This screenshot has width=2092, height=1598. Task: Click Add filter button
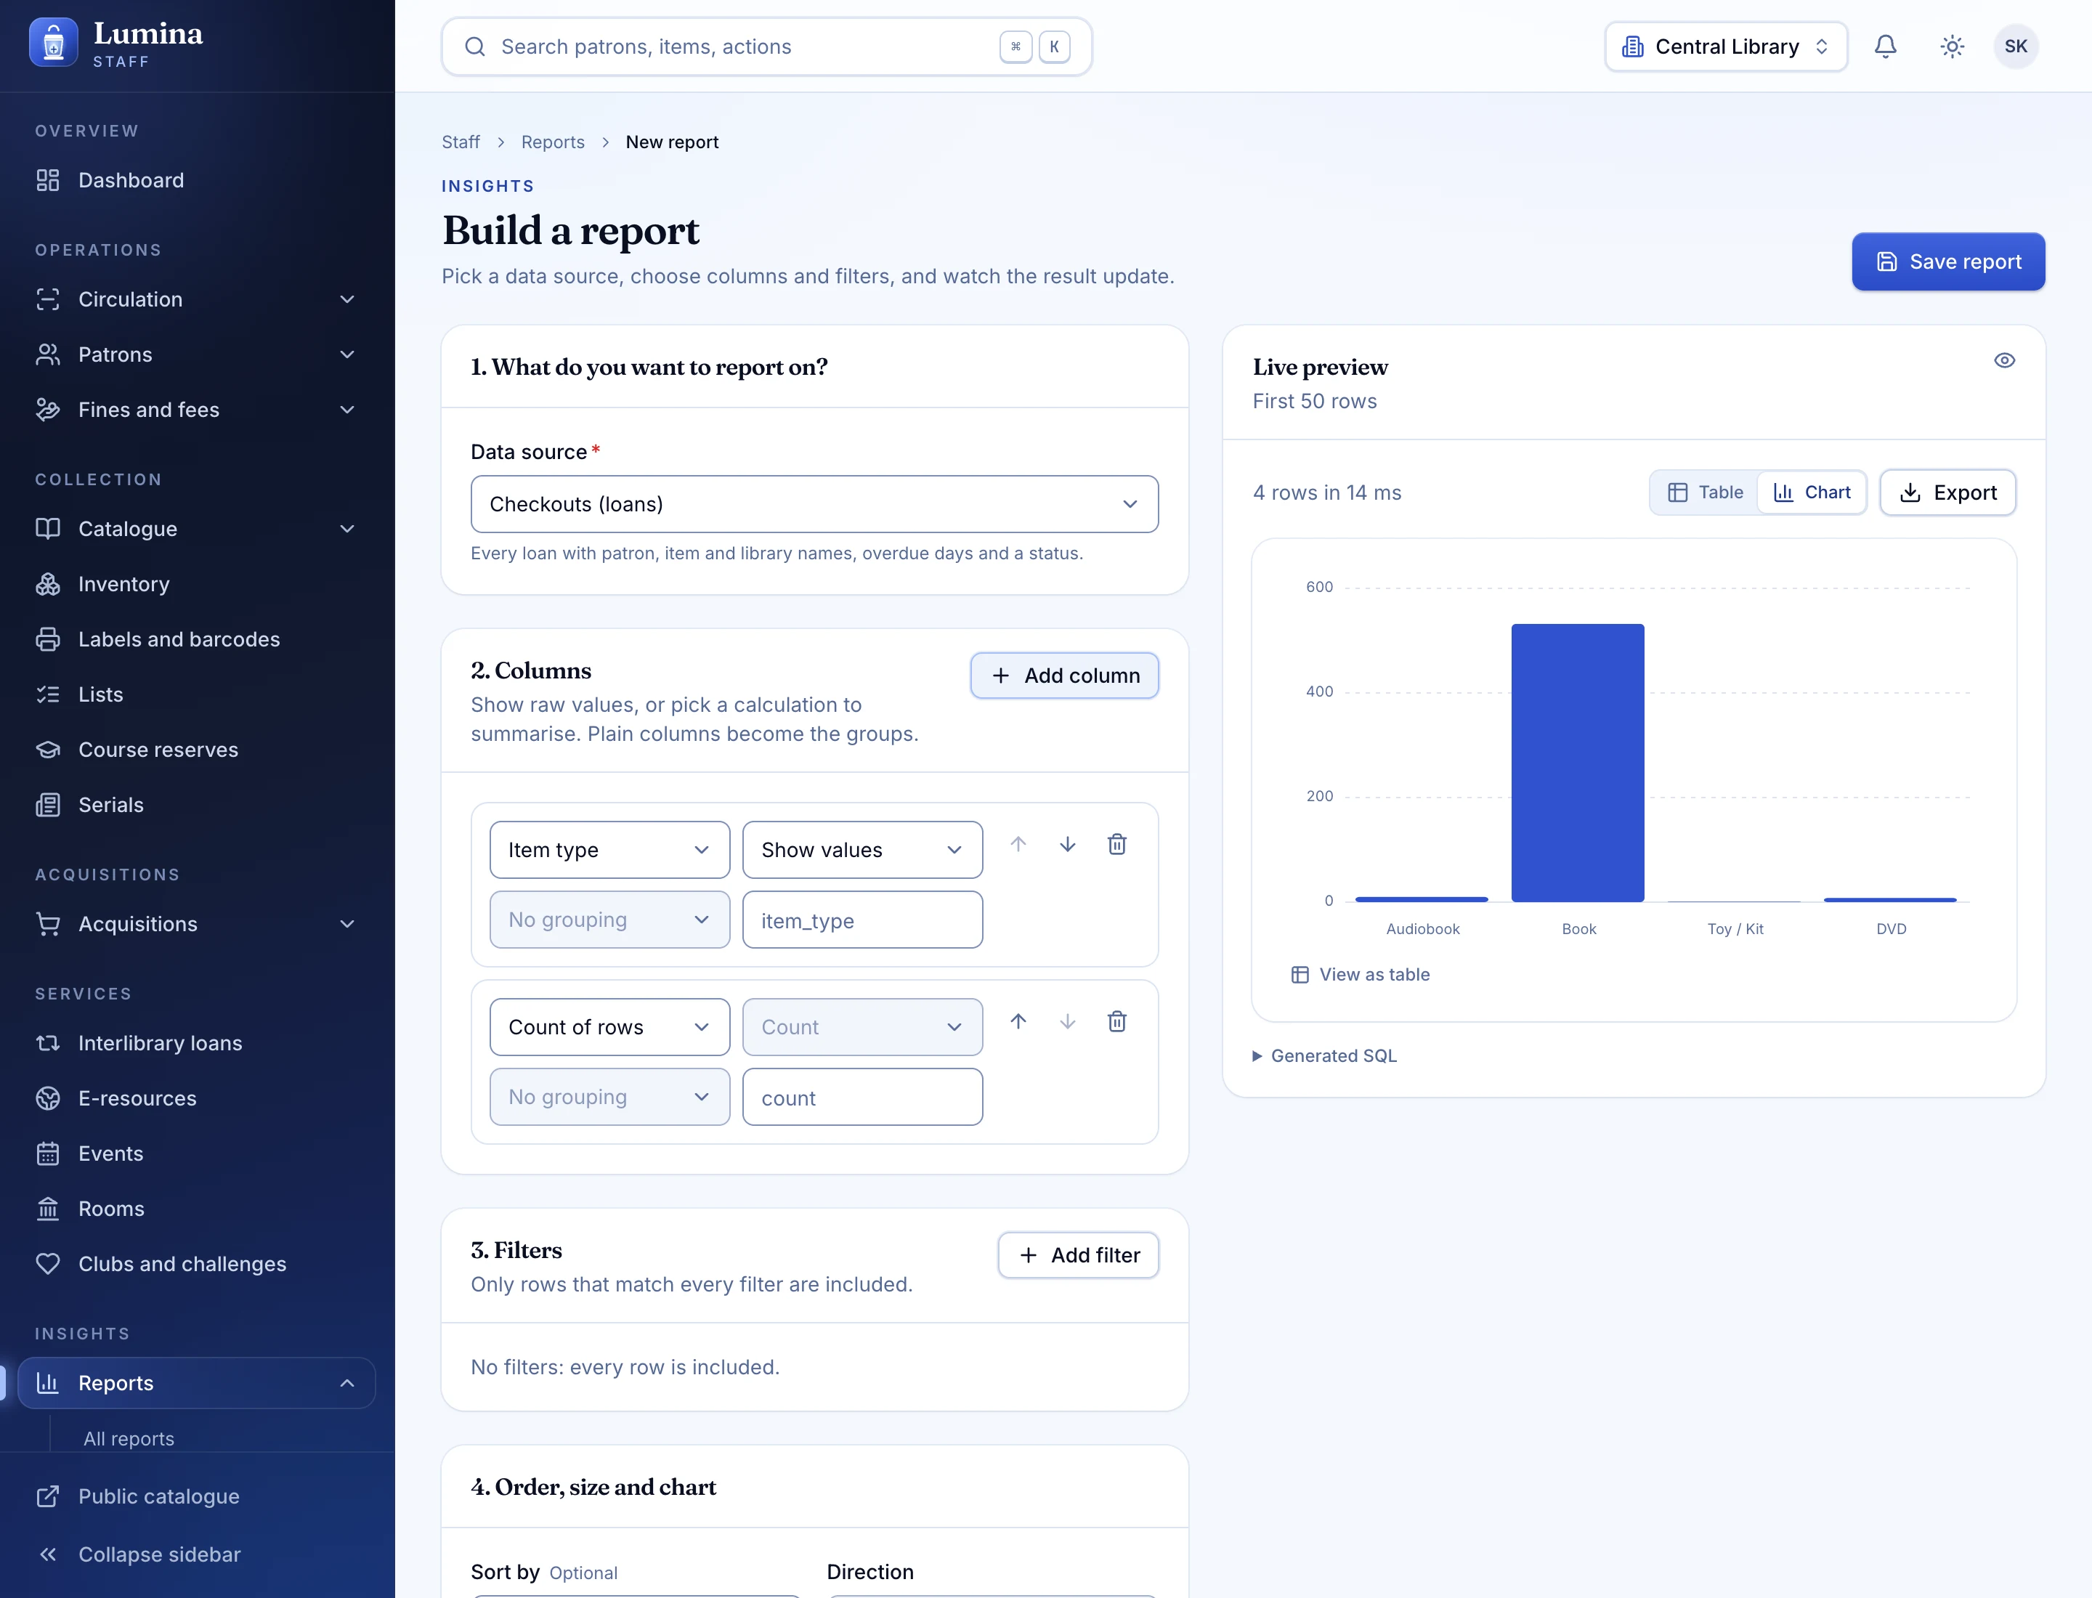tap(1078, 1256)
